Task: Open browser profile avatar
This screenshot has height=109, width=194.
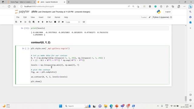Action: tap(179, 6)
